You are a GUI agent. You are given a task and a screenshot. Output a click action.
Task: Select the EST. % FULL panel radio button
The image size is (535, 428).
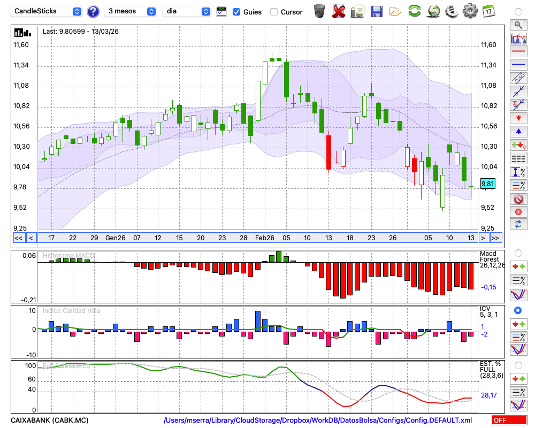pos(518,365)
